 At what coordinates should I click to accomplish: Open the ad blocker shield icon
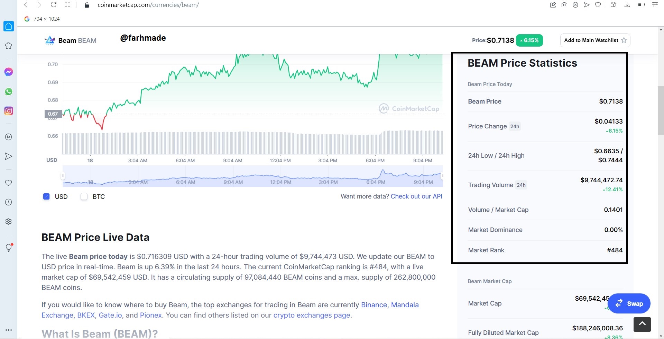tap(575, 5)
